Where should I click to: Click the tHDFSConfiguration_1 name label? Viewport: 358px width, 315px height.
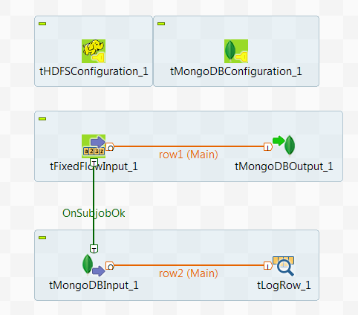(x=94, y=71)
